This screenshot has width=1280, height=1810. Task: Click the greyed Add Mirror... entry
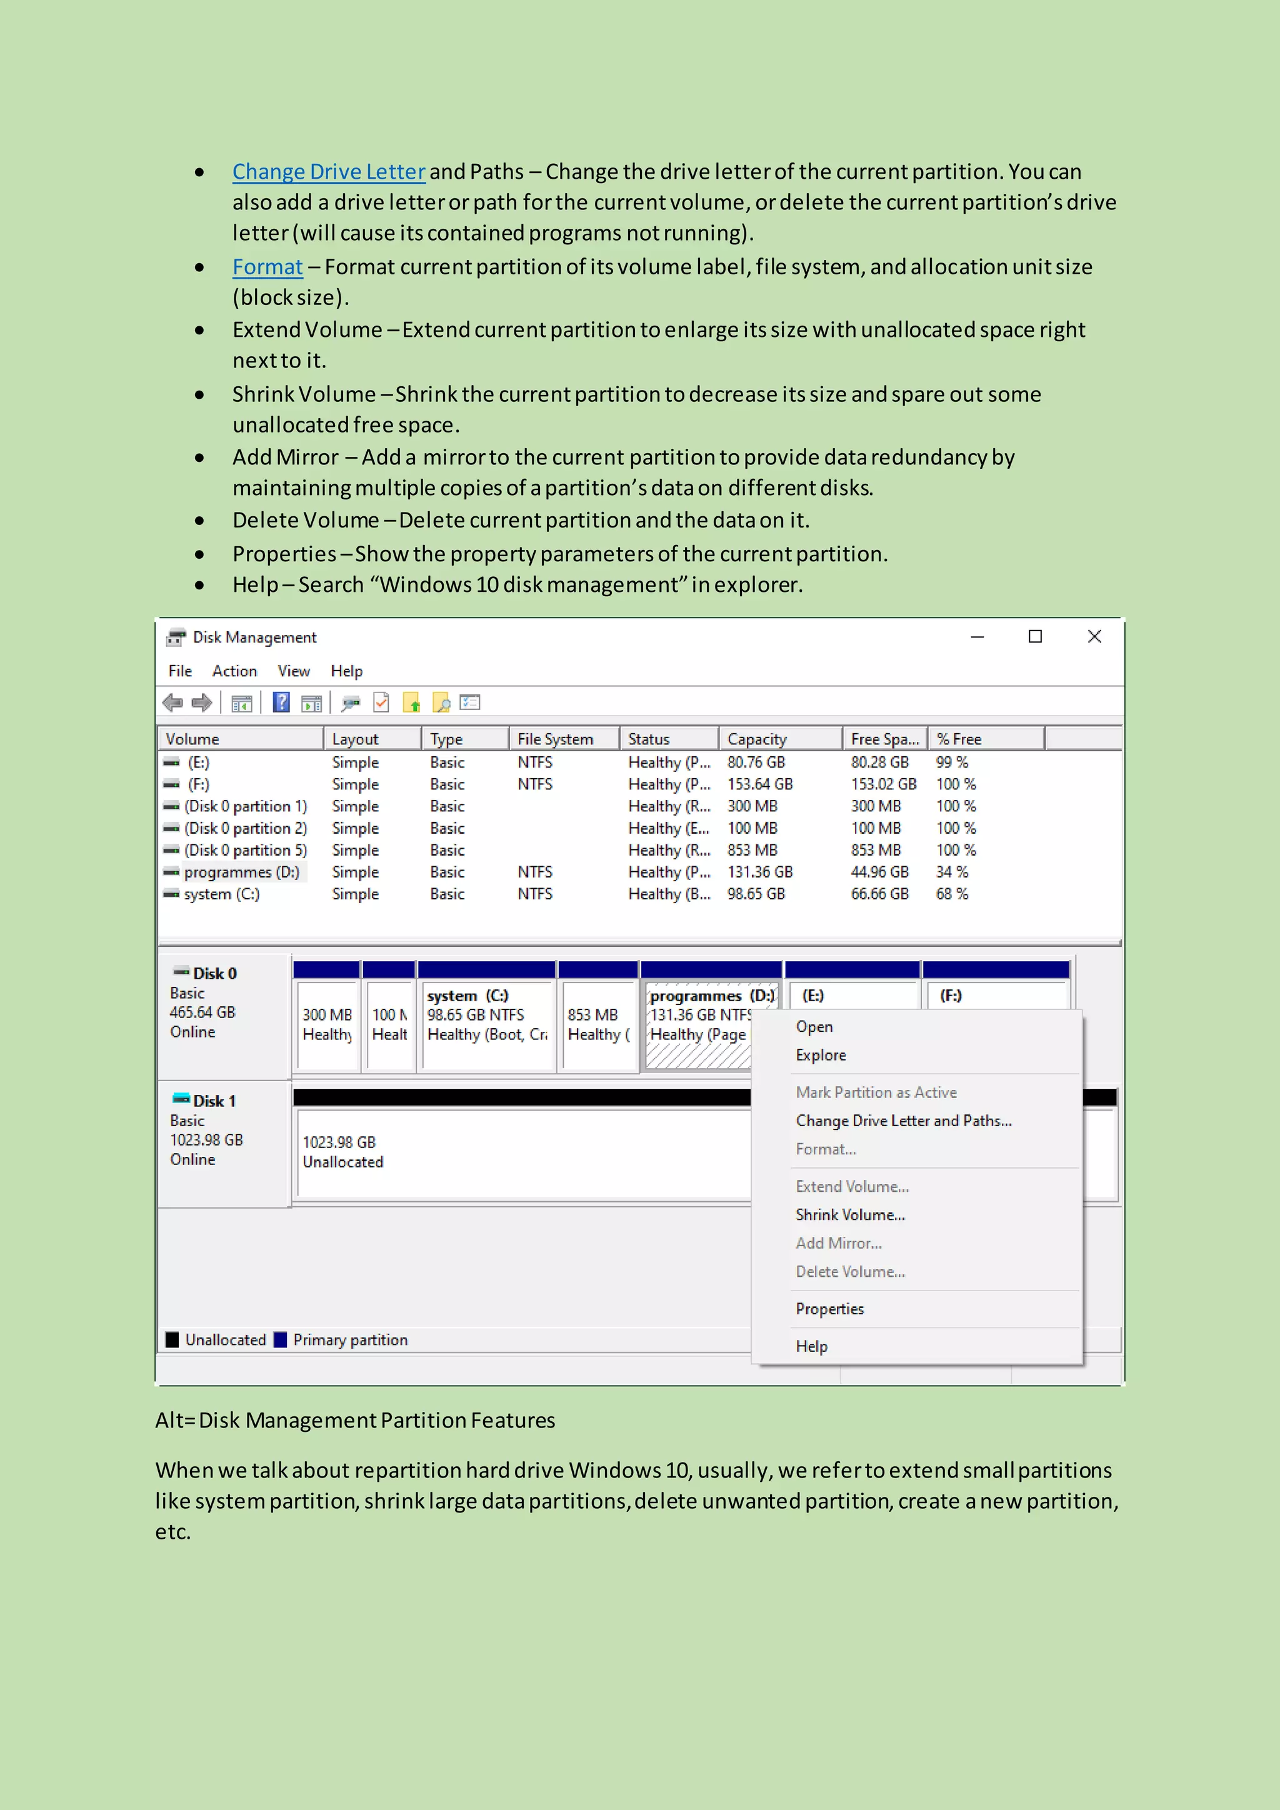(917, 1243)
